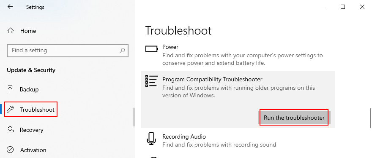Open the Recovery settings page
372x158 pixels.
pyautogui.click(x=31, y=130)
